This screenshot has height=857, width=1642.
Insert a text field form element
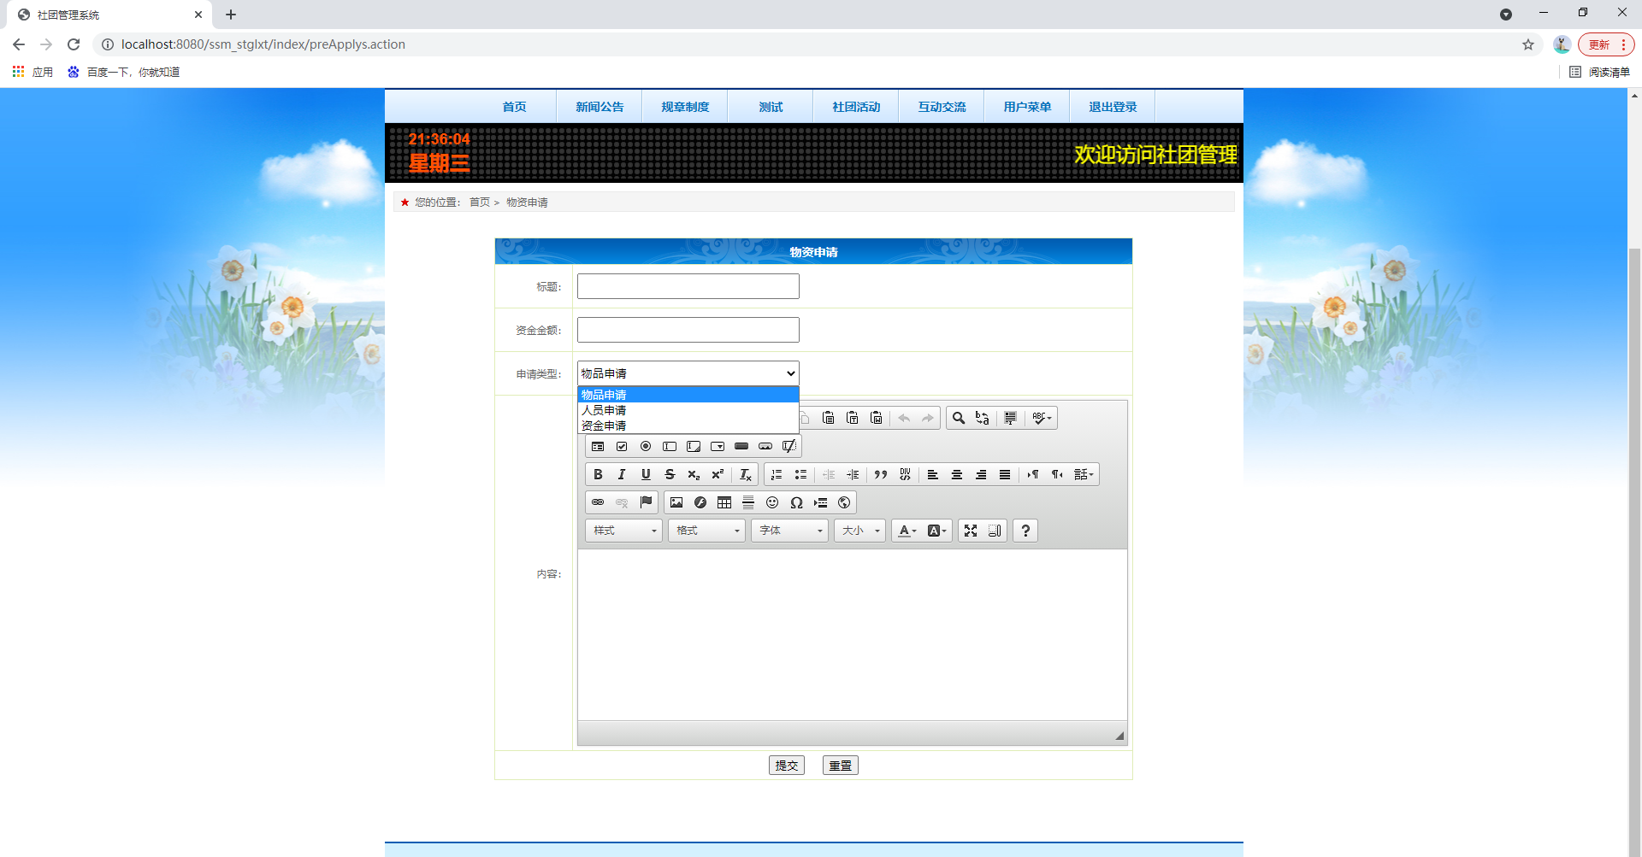[x=670, y=446]
